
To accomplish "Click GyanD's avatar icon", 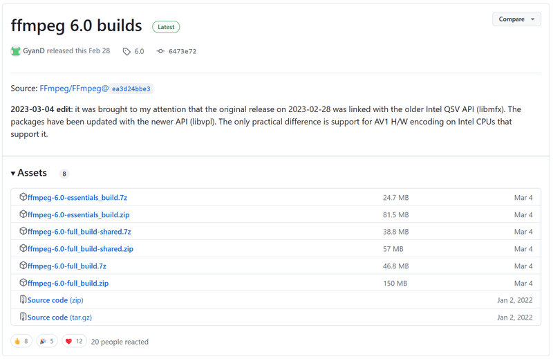I will coord(16,51).
